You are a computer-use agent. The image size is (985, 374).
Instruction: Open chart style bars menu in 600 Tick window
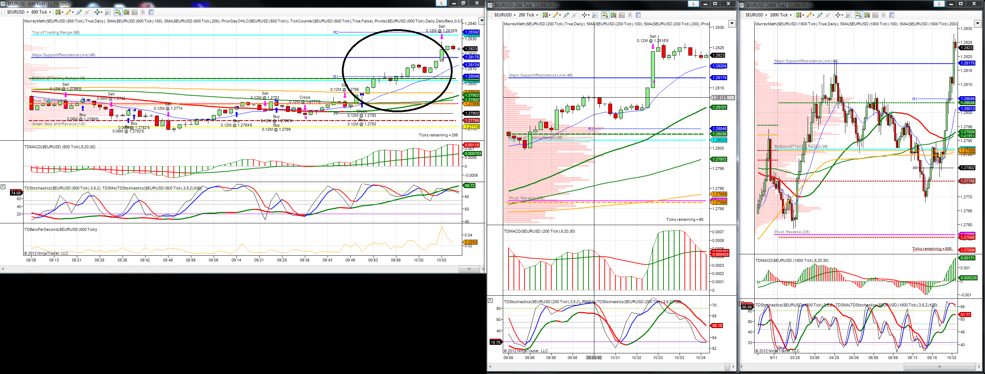(x=59, y=12)
